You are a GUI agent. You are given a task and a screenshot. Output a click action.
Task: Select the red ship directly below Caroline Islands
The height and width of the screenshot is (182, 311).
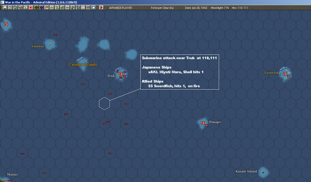[x=83, y=84]
